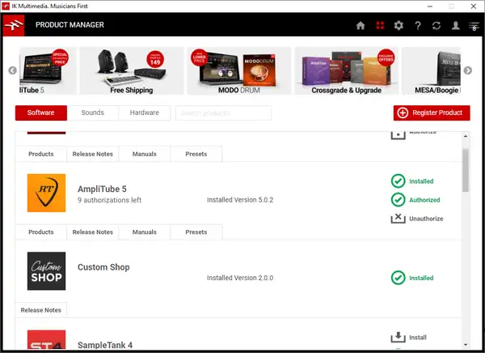Open the Crossgrade & Upgrade banner
The height and width of the screenshot is (353, 485).
(x=346, y=71)
